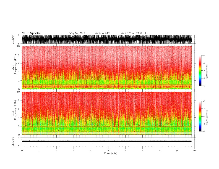
Task: Click the "-3" tick on ch.1 color bar
Action: [x=204, y=56]
